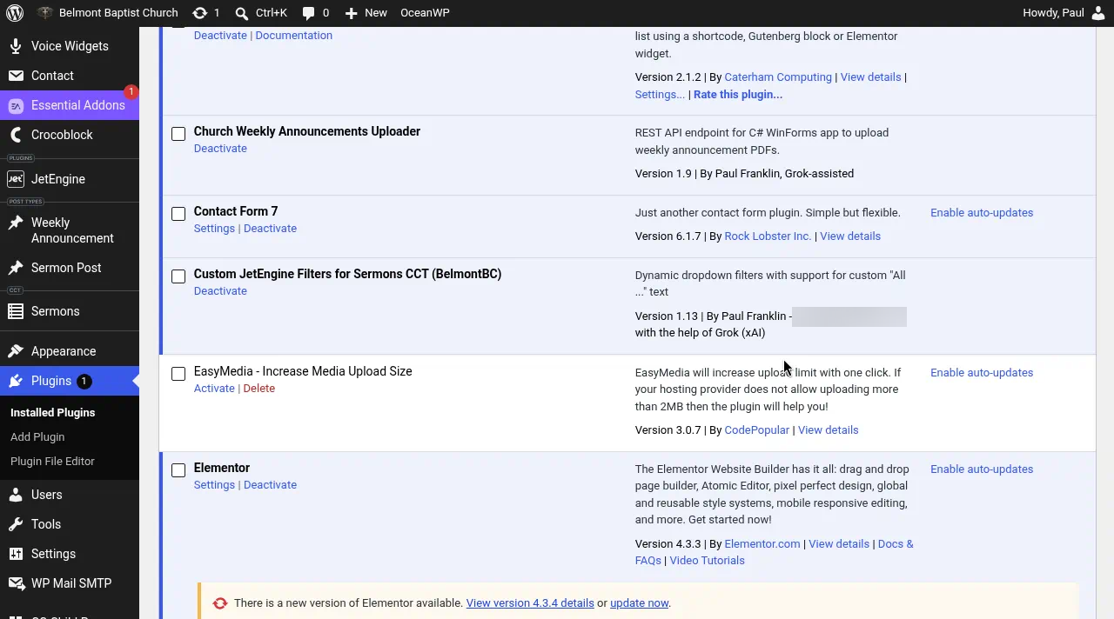View details for Contact Form 7

pos(850,236)
